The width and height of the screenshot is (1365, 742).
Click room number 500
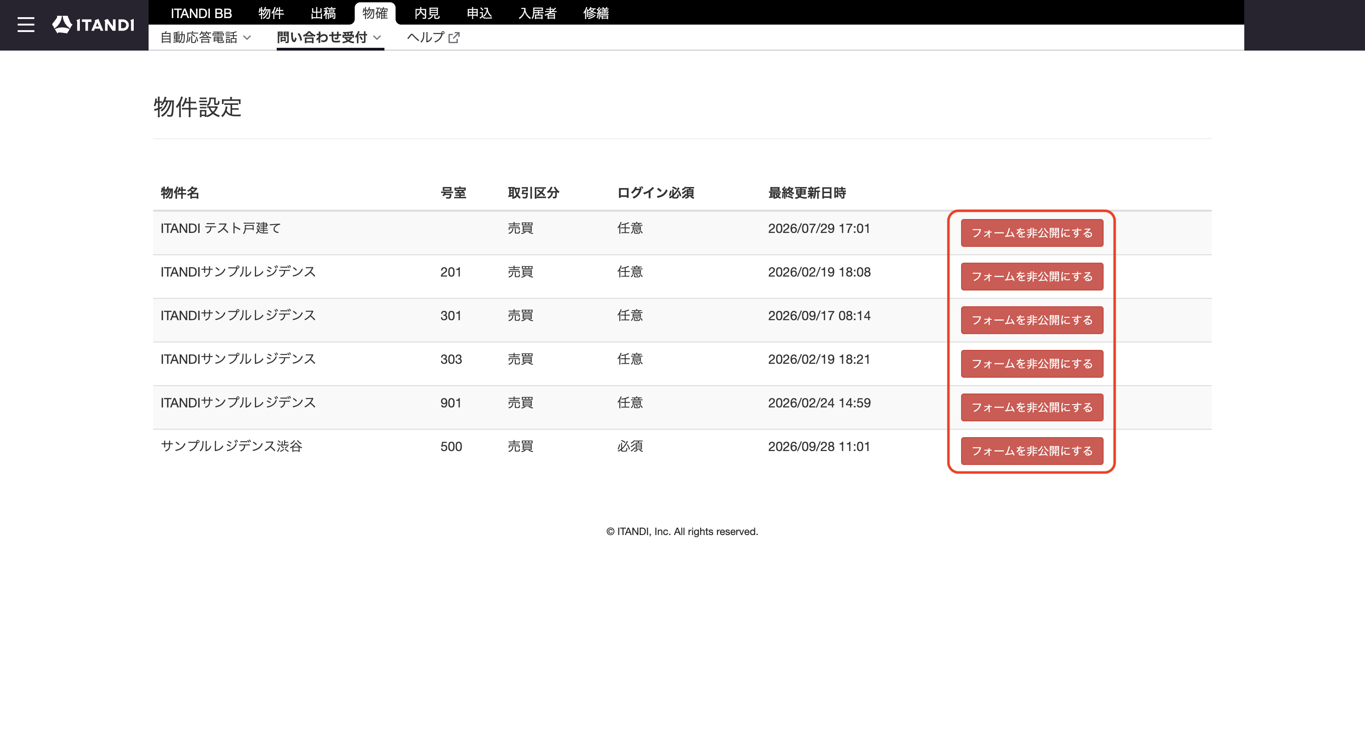tap(451, 446)
